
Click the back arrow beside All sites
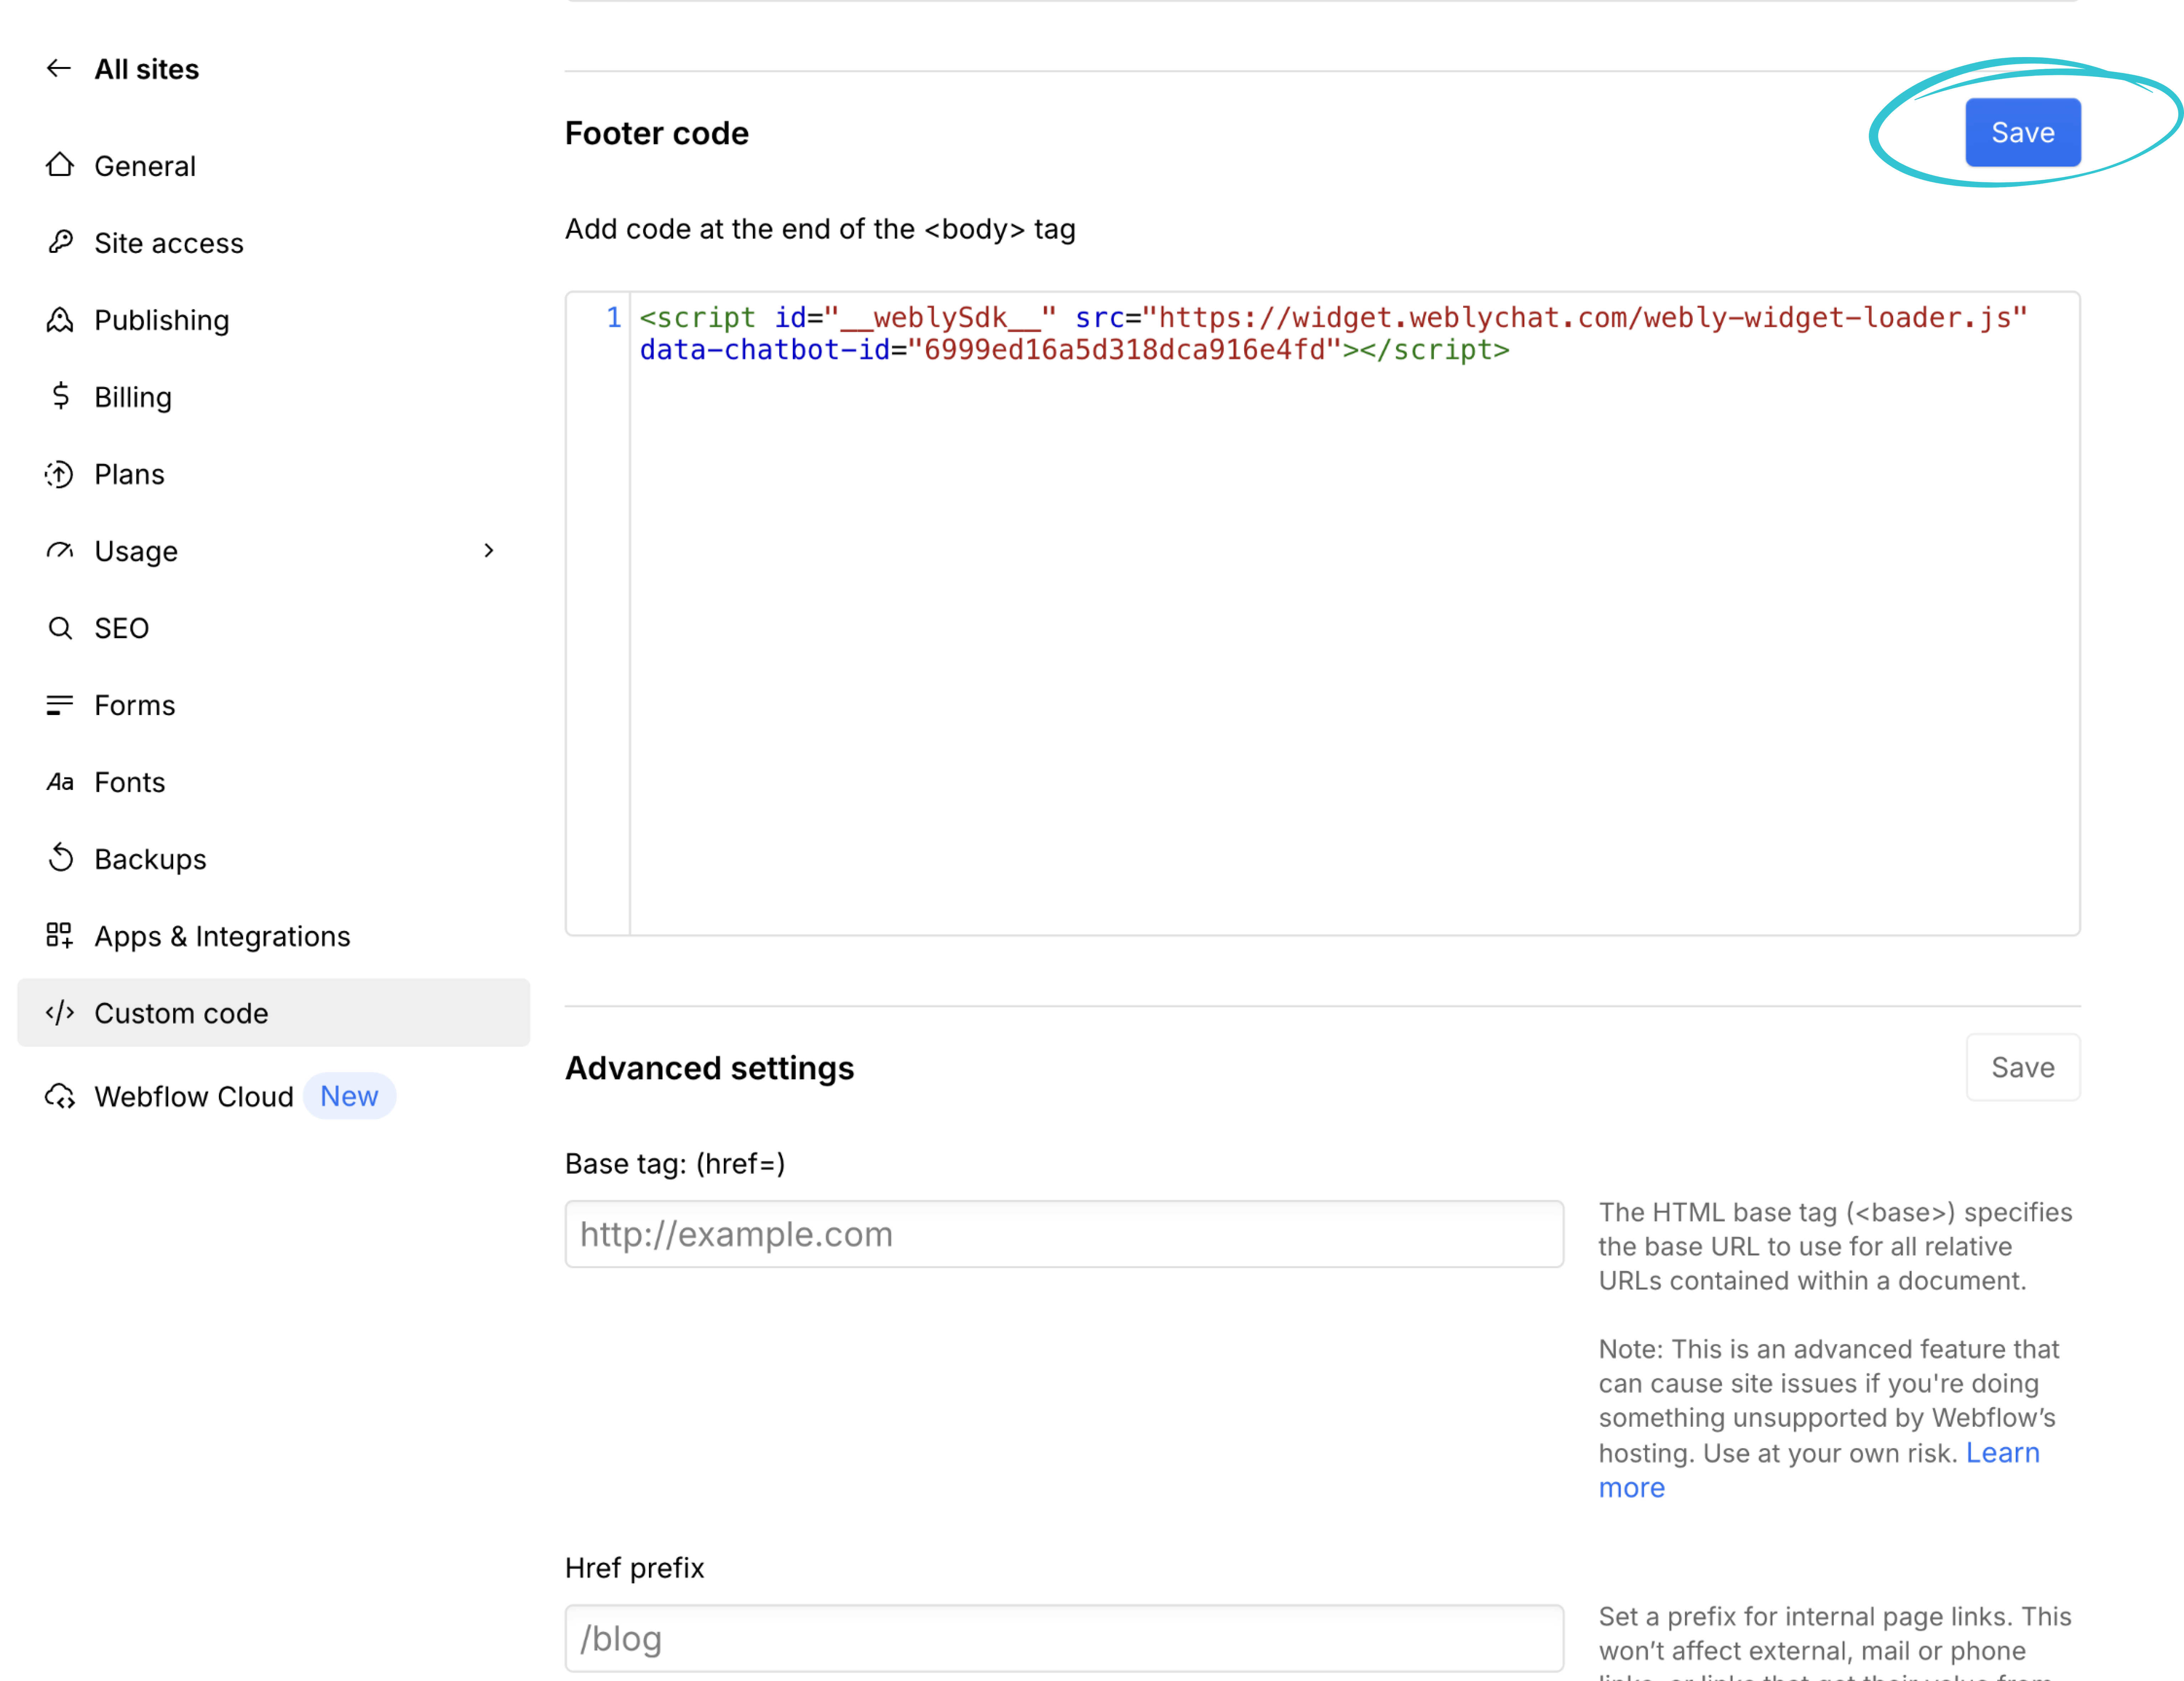[59, 68]
